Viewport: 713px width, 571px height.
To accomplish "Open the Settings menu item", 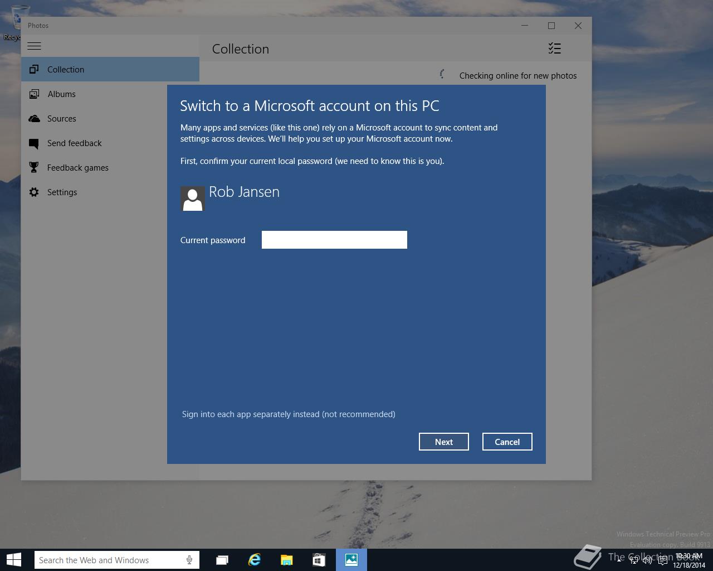I will pyautogui.click(x=110, y=192).
